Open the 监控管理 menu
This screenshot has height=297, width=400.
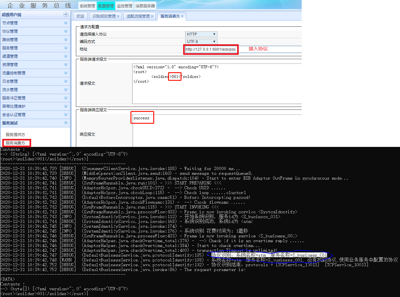point(124,6)
